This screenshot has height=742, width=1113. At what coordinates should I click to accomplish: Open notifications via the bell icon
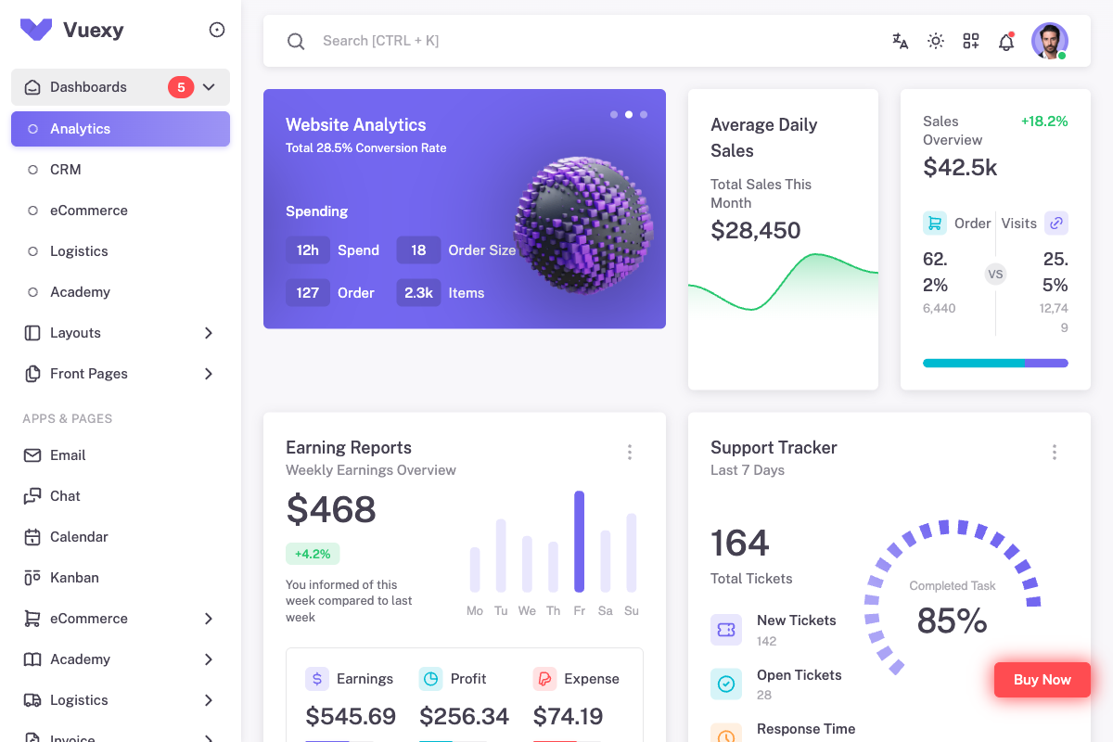[x=1005, y=41]
